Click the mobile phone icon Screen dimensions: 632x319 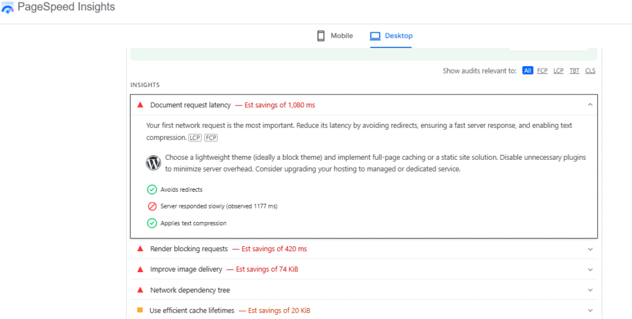pyautogui.click(x=321, y=36)
